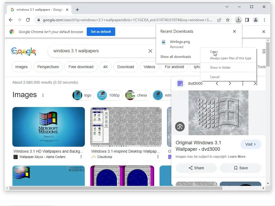This screenshot has height=206, width=275.
Task: Filter images by logo chip
Action: [x=83, y=95]
